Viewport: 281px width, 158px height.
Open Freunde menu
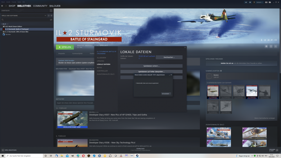[14, 2]
